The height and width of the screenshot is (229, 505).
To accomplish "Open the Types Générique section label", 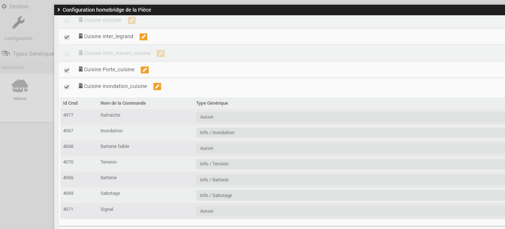I will click(33, 54).
